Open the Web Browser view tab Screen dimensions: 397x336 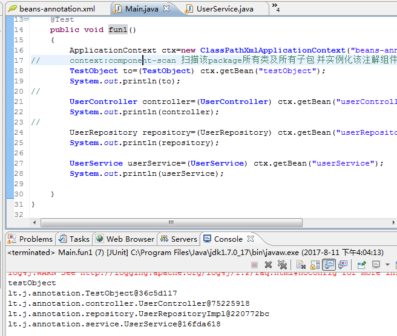click(x=125, y=239)
